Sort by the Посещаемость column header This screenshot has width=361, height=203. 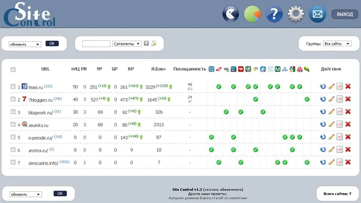189,69
